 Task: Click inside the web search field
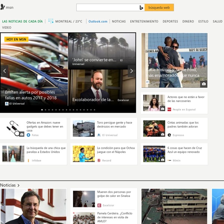(x=107, y=7)
